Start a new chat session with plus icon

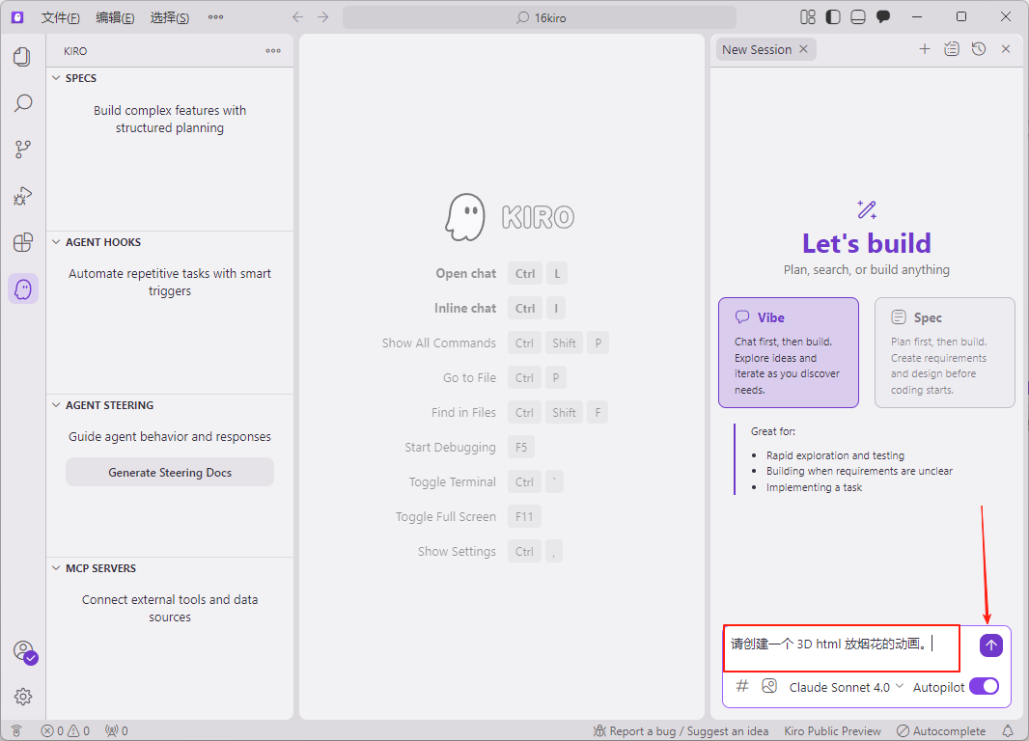(x=924, y=49)
